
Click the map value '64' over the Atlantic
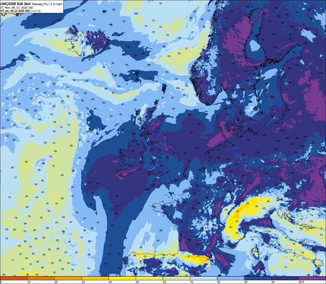(x=62, y=175)
